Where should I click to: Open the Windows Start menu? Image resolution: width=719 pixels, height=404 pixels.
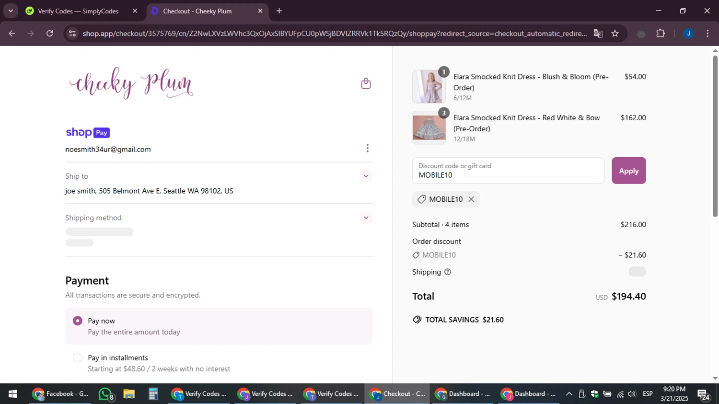point(13,394)
